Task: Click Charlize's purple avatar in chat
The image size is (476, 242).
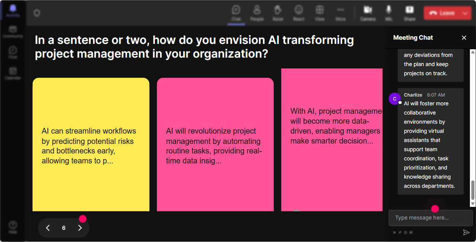Action: 395,98
